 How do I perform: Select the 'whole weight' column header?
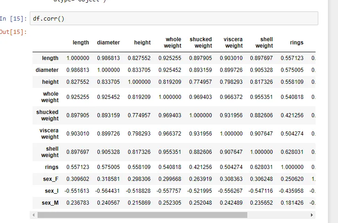(173, 43)
